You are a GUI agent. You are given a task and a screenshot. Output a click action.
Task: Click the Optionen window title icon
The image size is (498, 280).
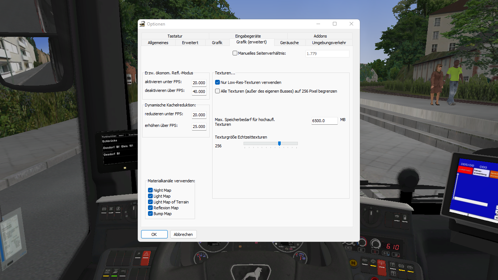point(142,24)
